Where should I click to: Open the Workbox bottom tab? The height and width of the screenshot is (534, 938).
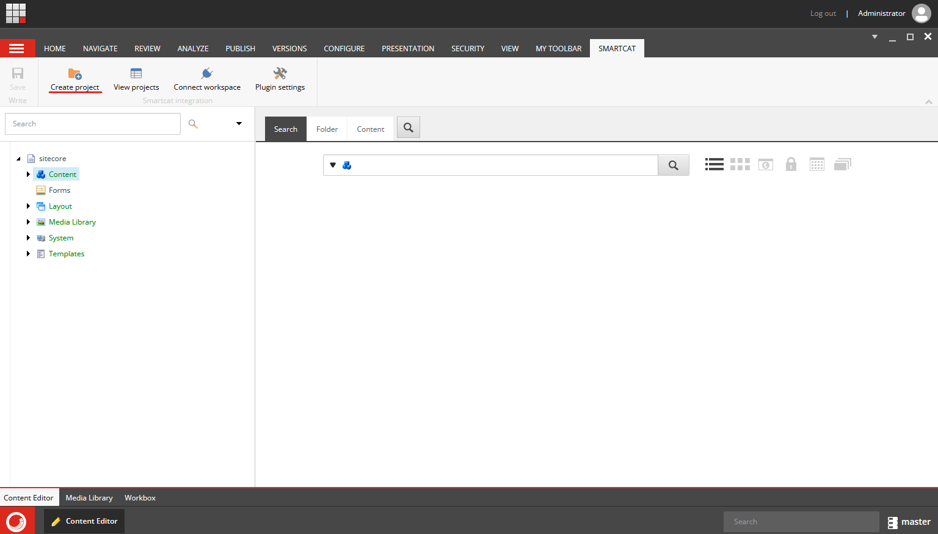(140, 498)
